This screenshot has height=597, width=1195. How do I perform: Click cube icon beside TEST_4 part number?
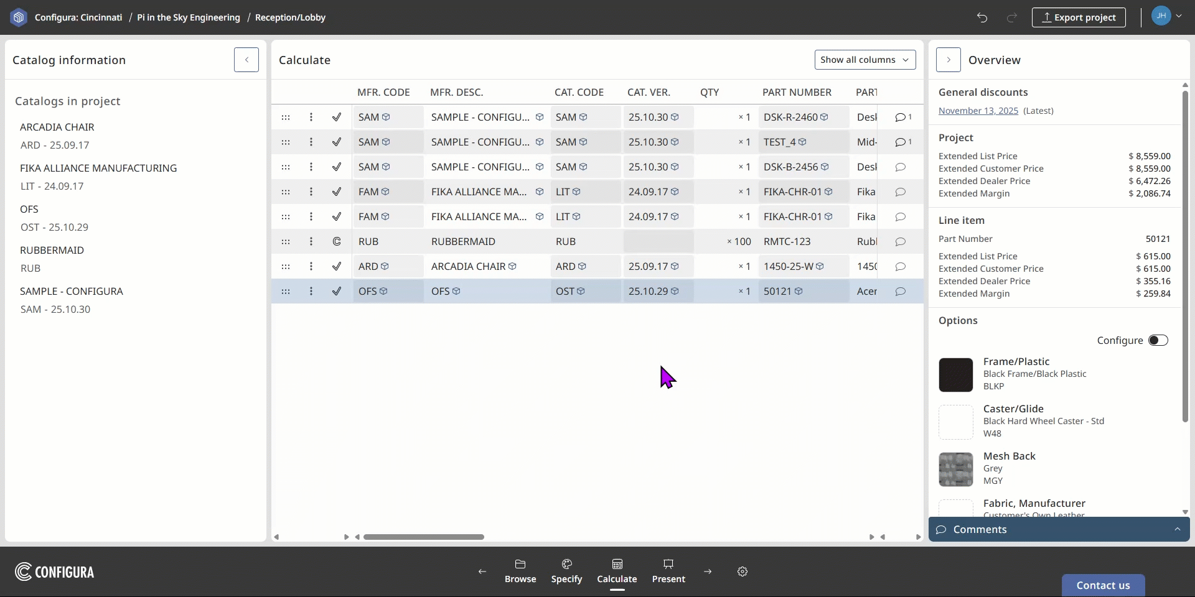click(802, 142)
